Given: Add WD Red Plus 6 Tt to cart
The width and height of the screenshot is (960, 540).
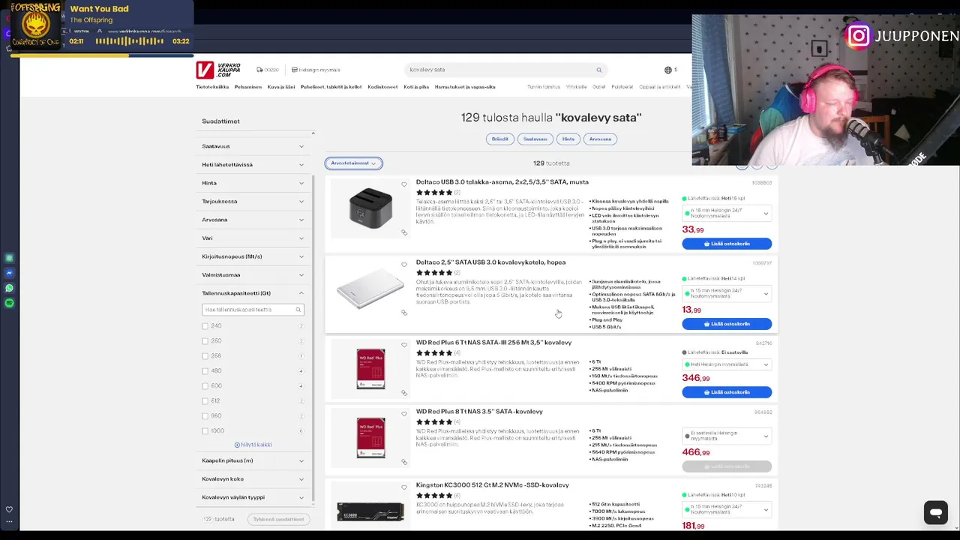Looking at the screenshot, I should click(x=727, y=392).
